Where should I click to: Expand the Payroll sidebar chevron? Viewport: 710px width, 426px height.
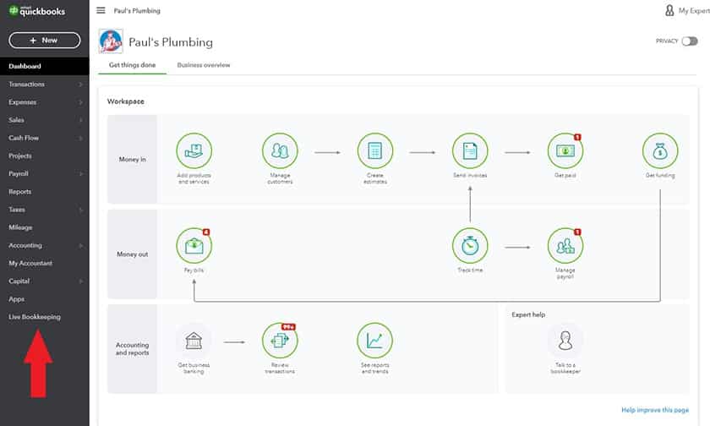[80, 174]
